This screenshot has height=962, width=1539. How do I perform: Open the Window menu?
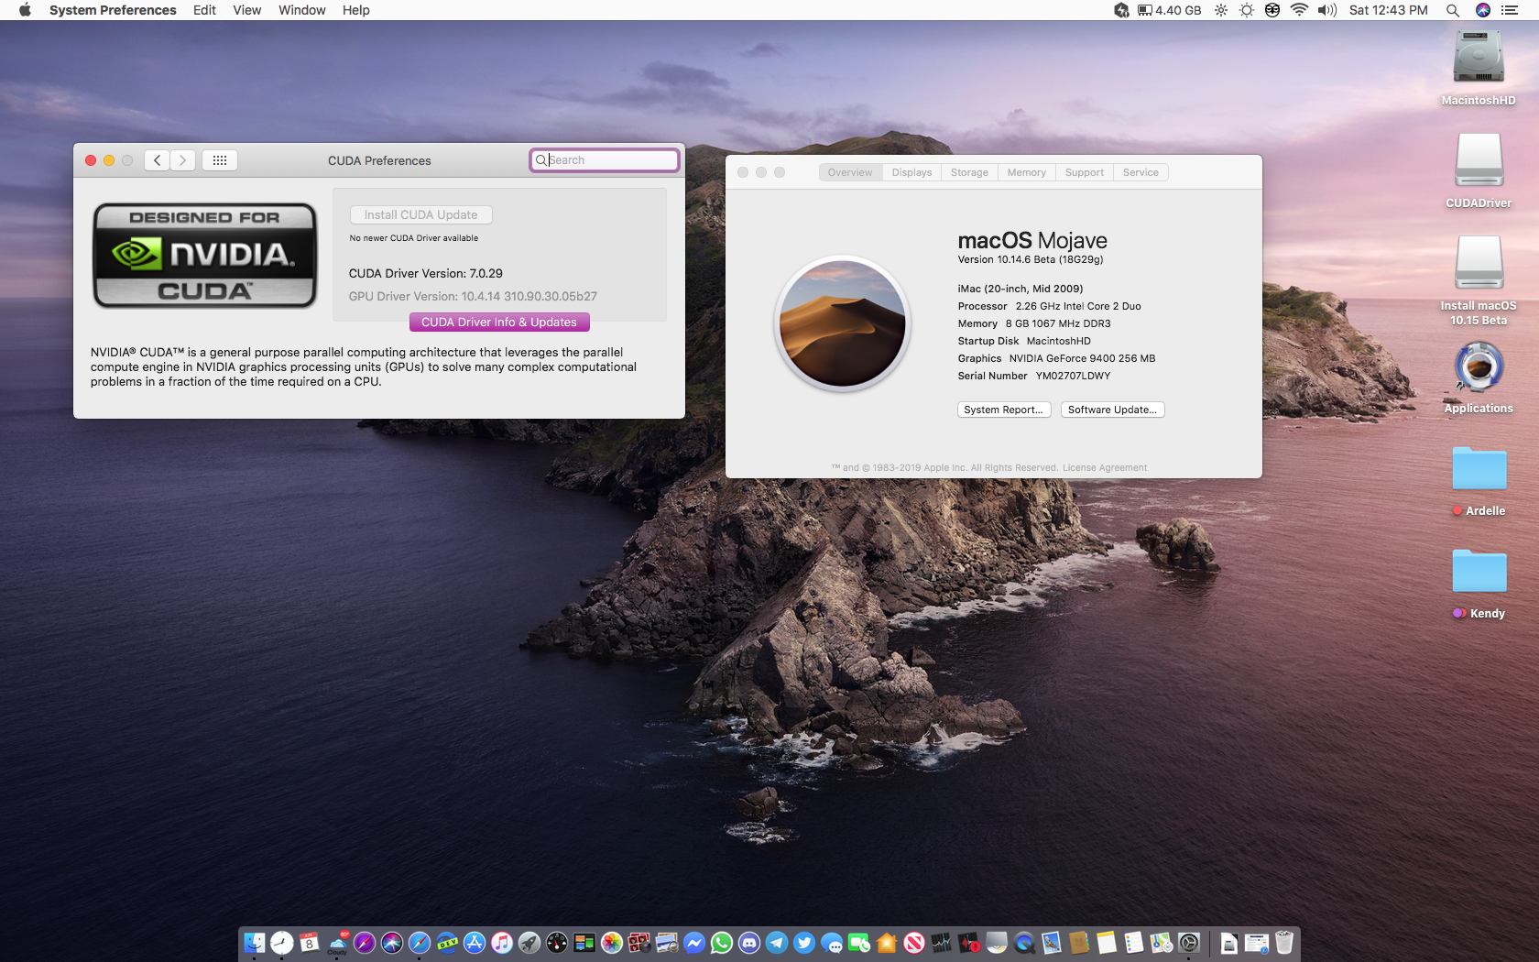[302, 10]
